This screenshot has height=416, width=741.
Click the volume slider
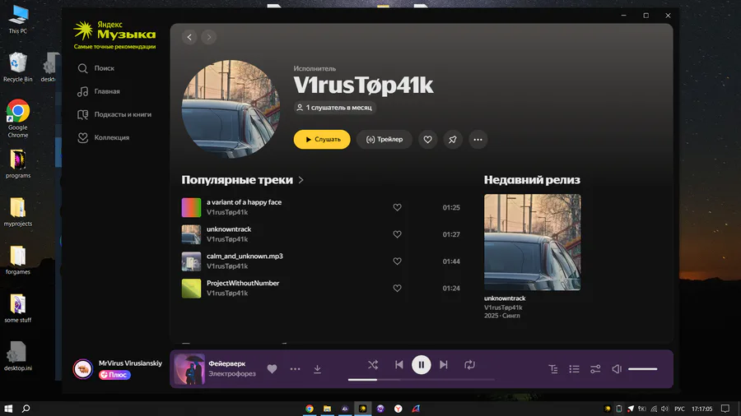coord(643,369)
